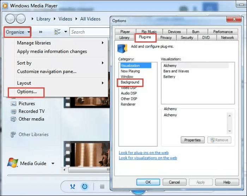Open Look for visualizations on the web
The width and height of the screenshot is (247, 196).
click(148, 158)
